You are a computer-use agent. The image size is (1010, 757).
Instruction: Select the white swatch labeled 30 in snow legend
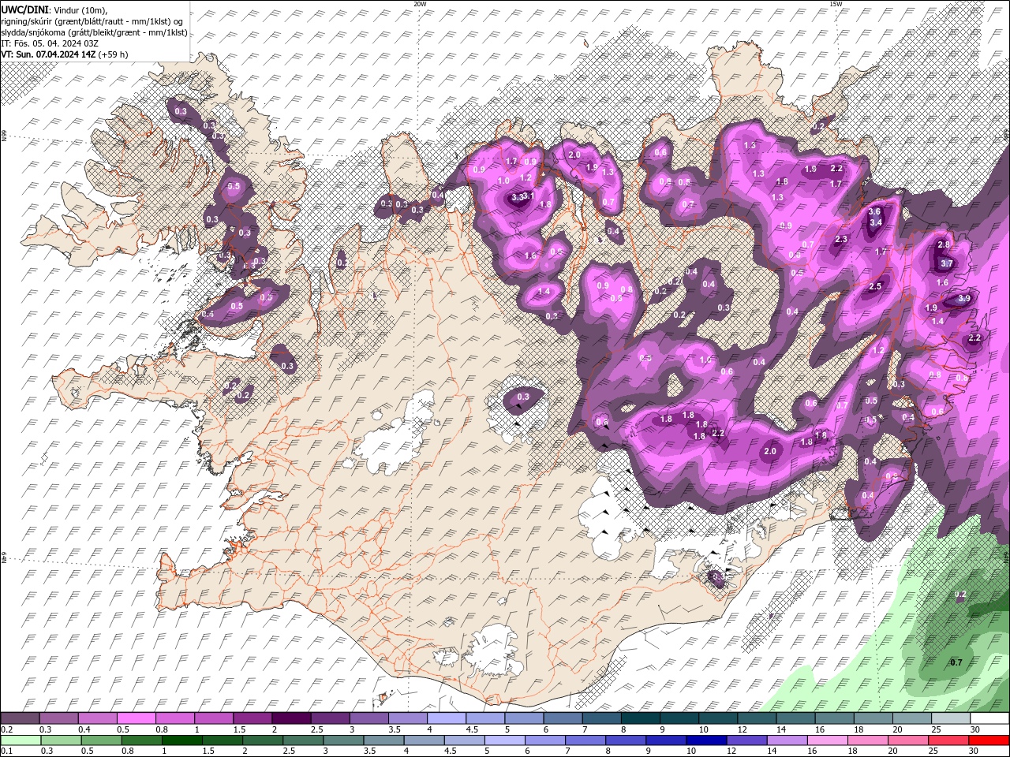pyautogui.click(x=989, y=718)
